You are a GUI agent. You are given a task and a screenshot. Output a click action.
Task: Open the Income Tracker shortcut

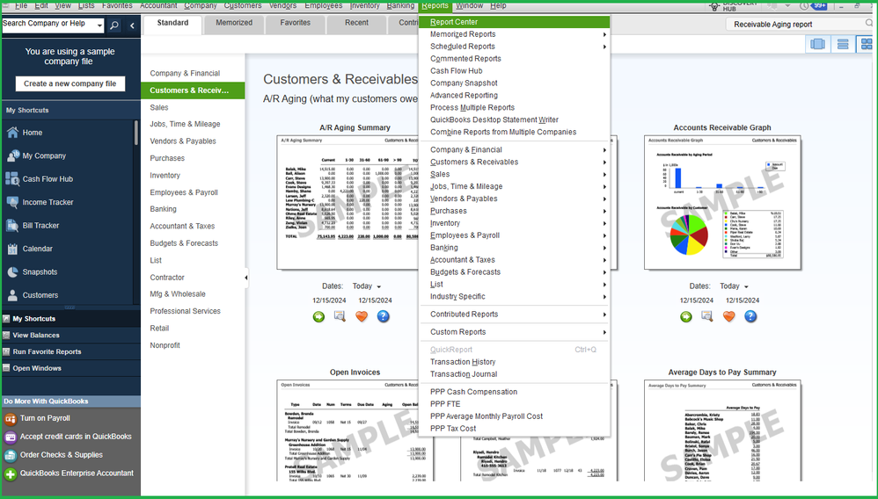[48, 203]
